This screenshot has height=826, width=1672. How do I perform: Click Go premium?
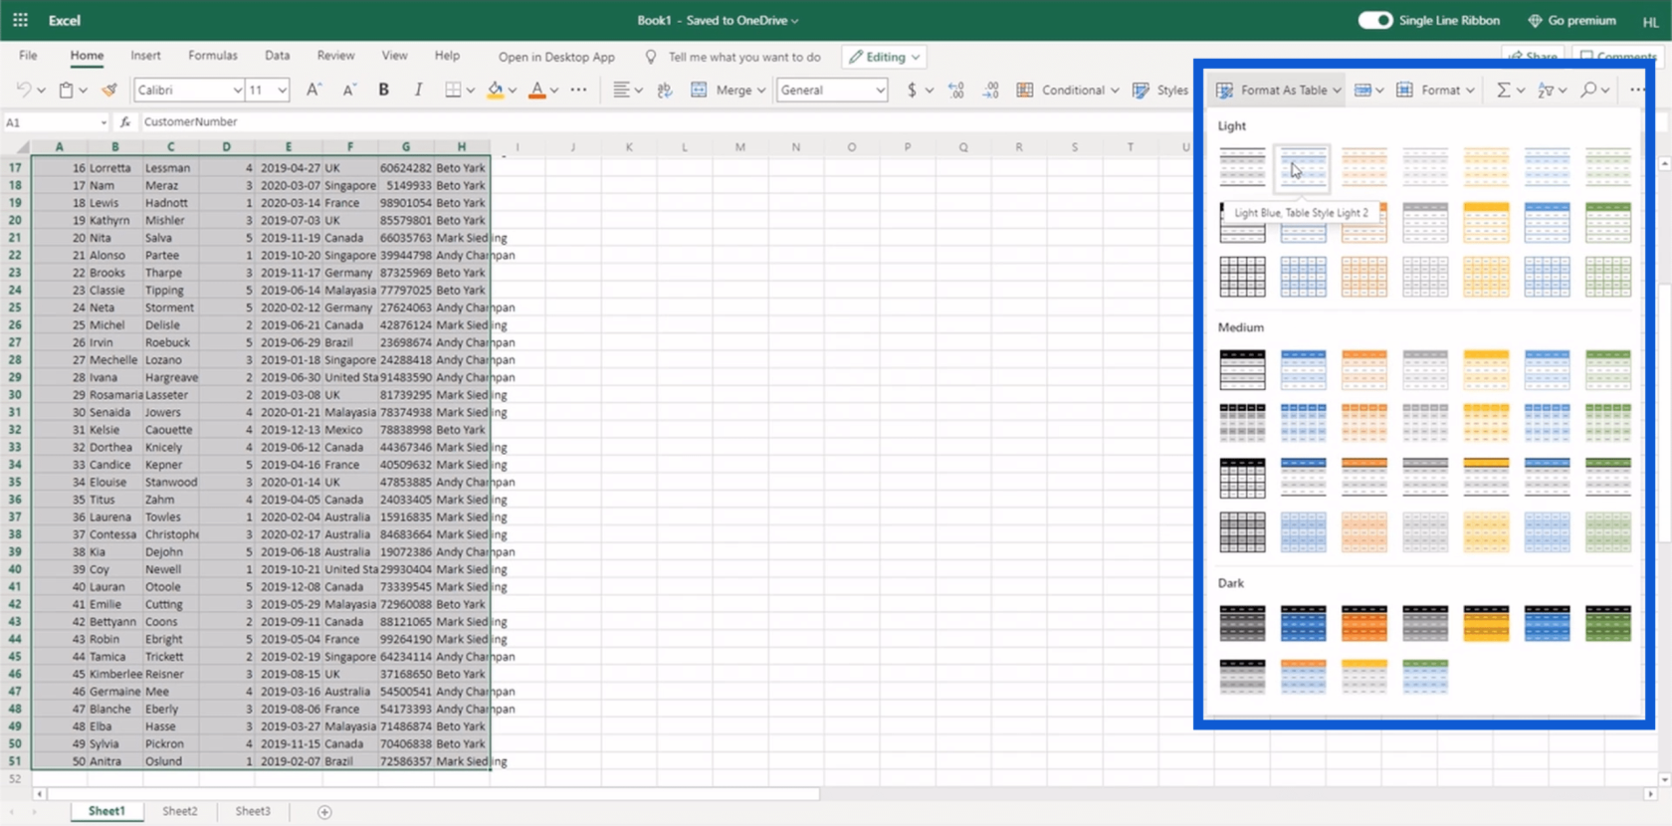1572,20
